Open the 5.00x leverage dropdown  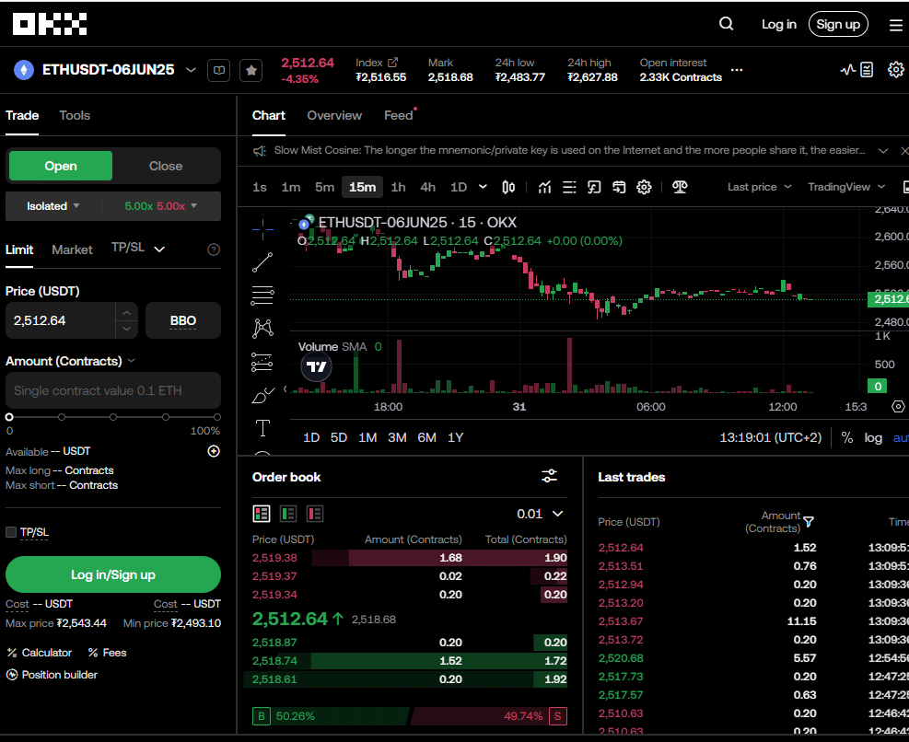click(x=160, y=206)
